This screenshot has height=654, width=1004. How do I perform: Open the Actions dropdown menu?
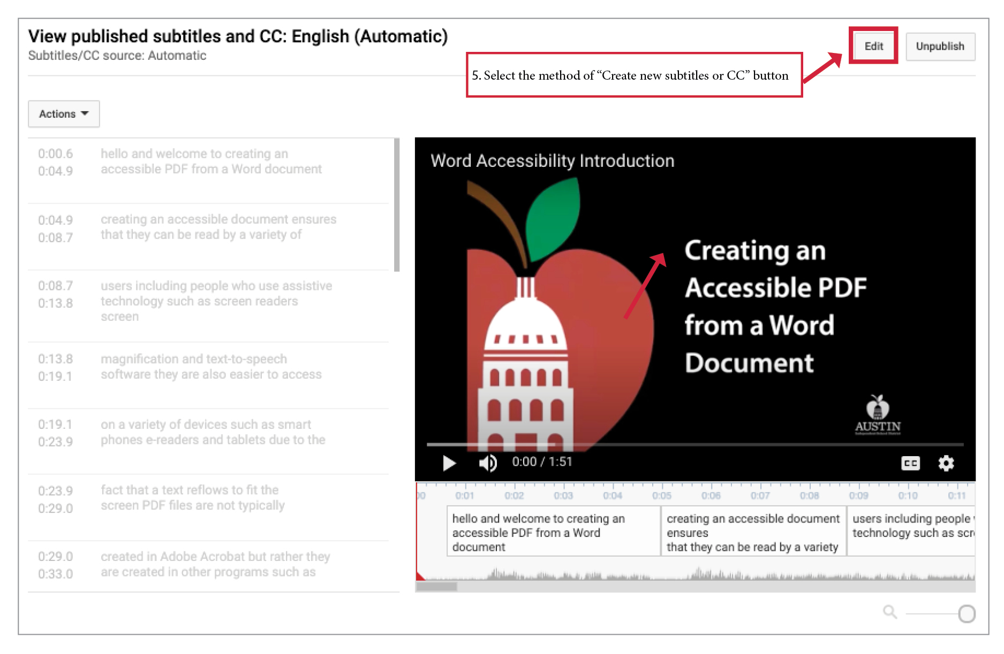(x=64, y=114)
